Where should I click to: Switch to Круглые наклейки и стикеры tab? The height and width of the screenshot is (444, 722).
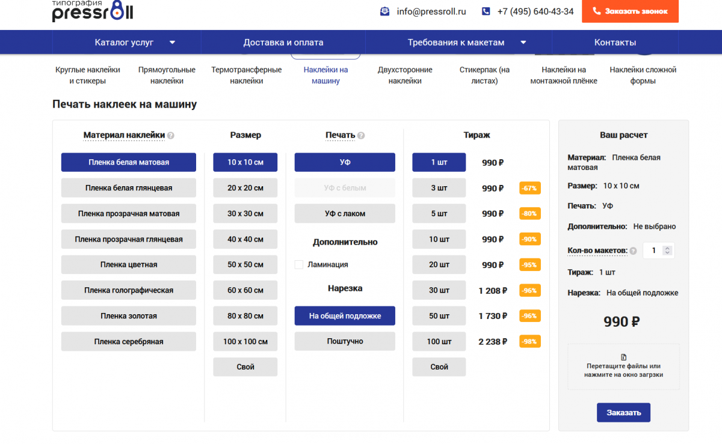pos(88,75)
